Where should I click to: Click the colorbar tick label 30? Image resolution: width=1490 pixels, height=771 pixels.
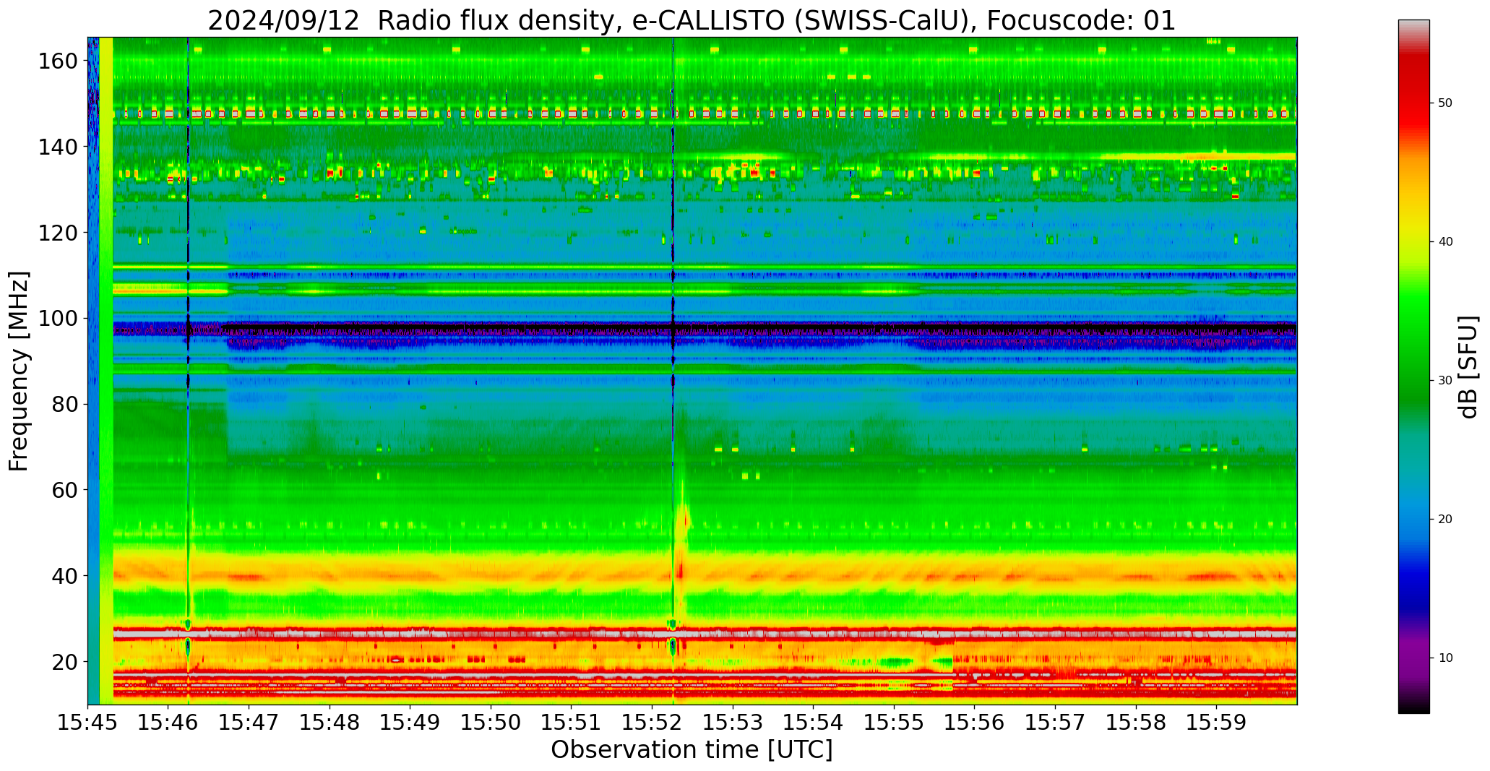pos(1445,380)
